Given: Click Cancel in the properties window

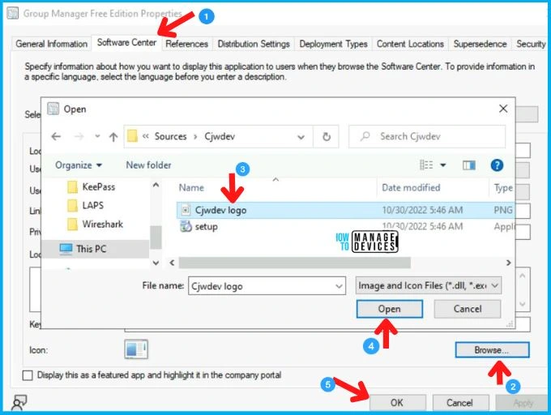Looking at the screenshot, I should click(460, 403).
